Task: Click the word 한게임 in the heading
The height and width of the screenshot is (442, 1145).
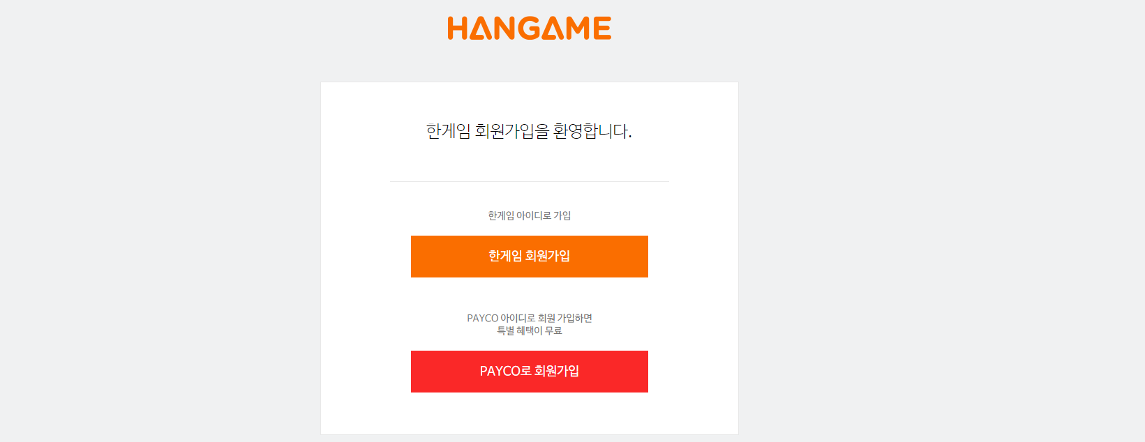Action: point(448,131)
